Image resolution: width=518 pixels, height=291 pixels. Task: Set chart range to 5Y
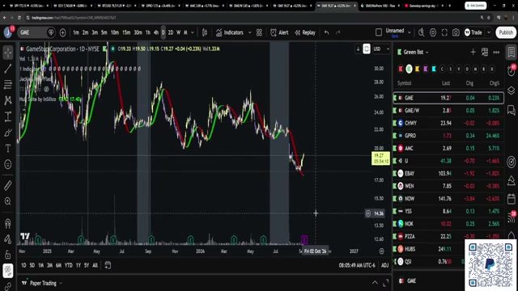tap(87, 265)
